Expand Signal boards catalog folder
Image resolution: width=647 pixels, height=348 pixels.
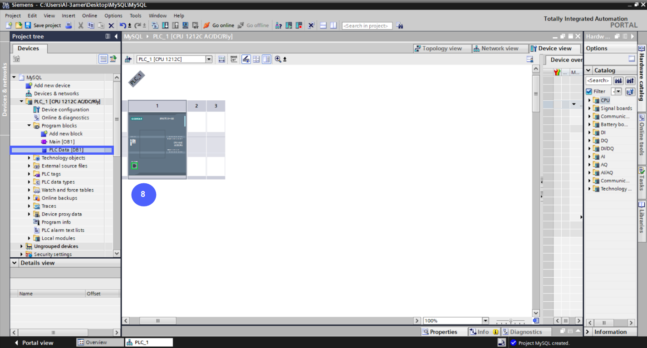[589, 108]
